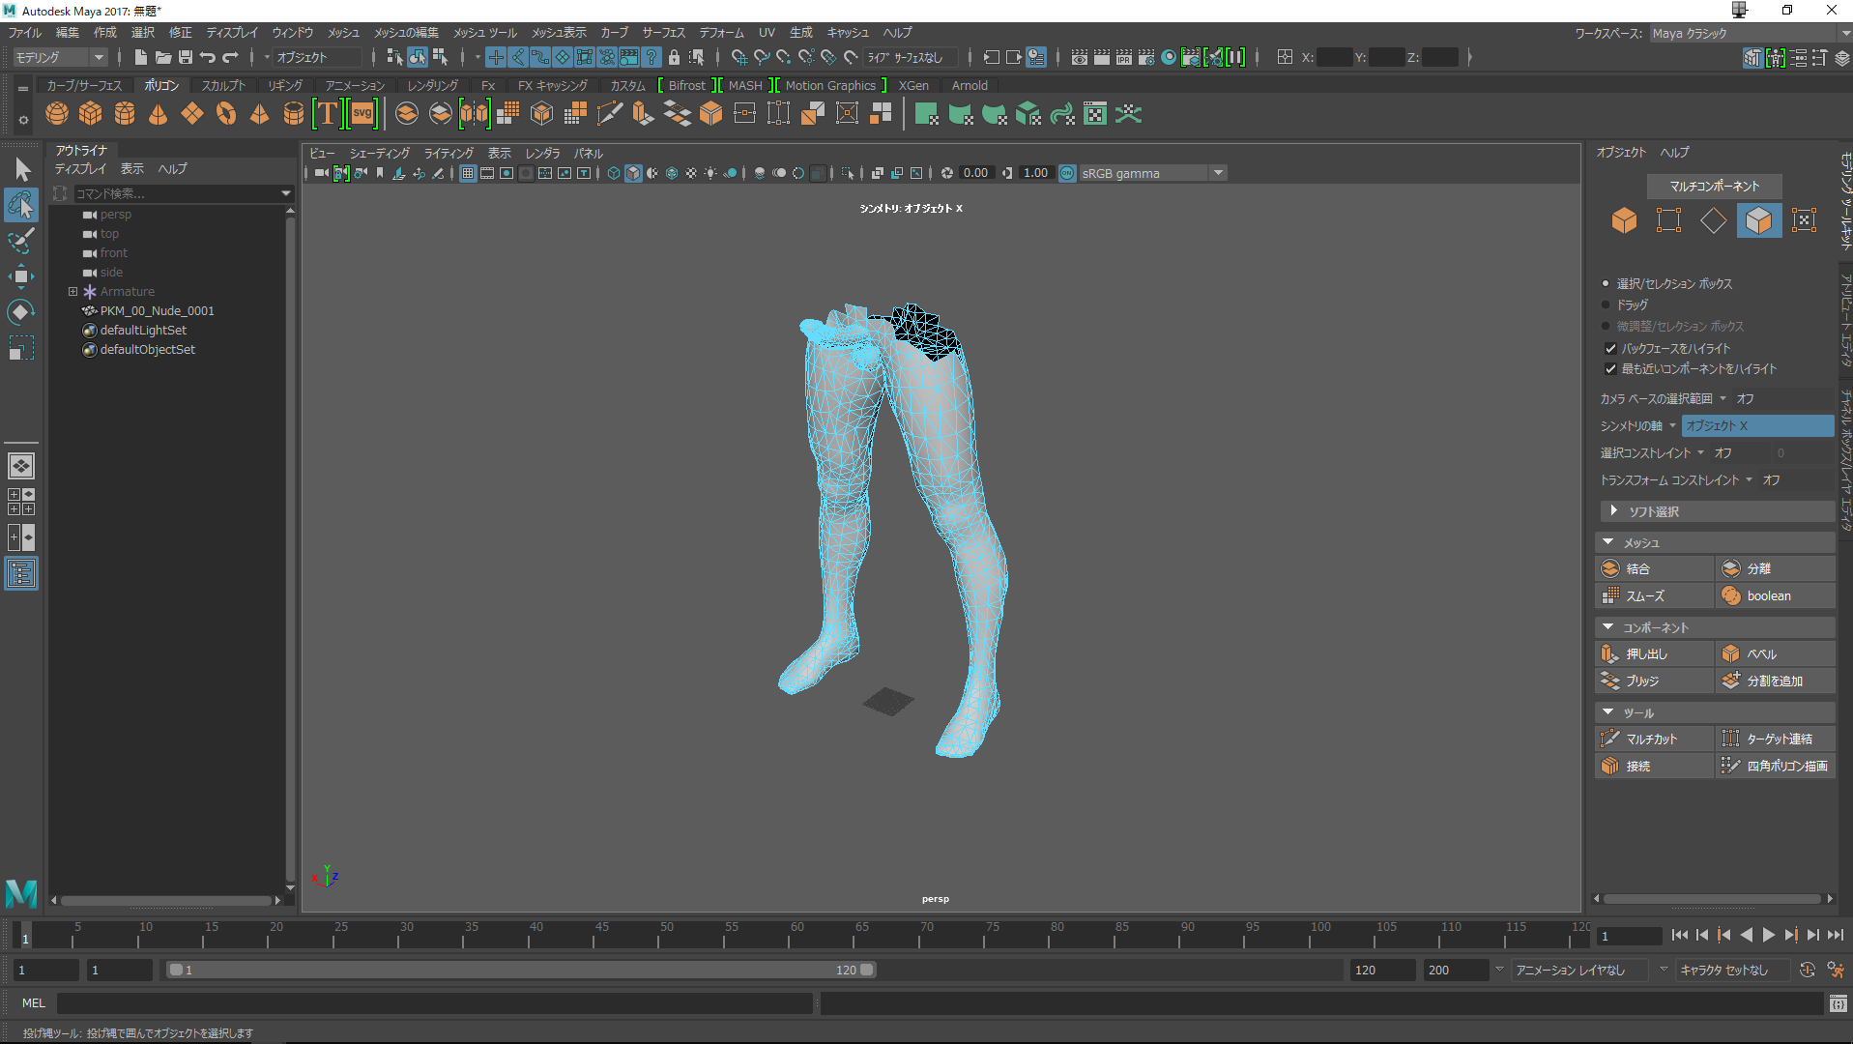Click the Multi-Cut tool icon
The image size is (1853, 1044).
1610,739
